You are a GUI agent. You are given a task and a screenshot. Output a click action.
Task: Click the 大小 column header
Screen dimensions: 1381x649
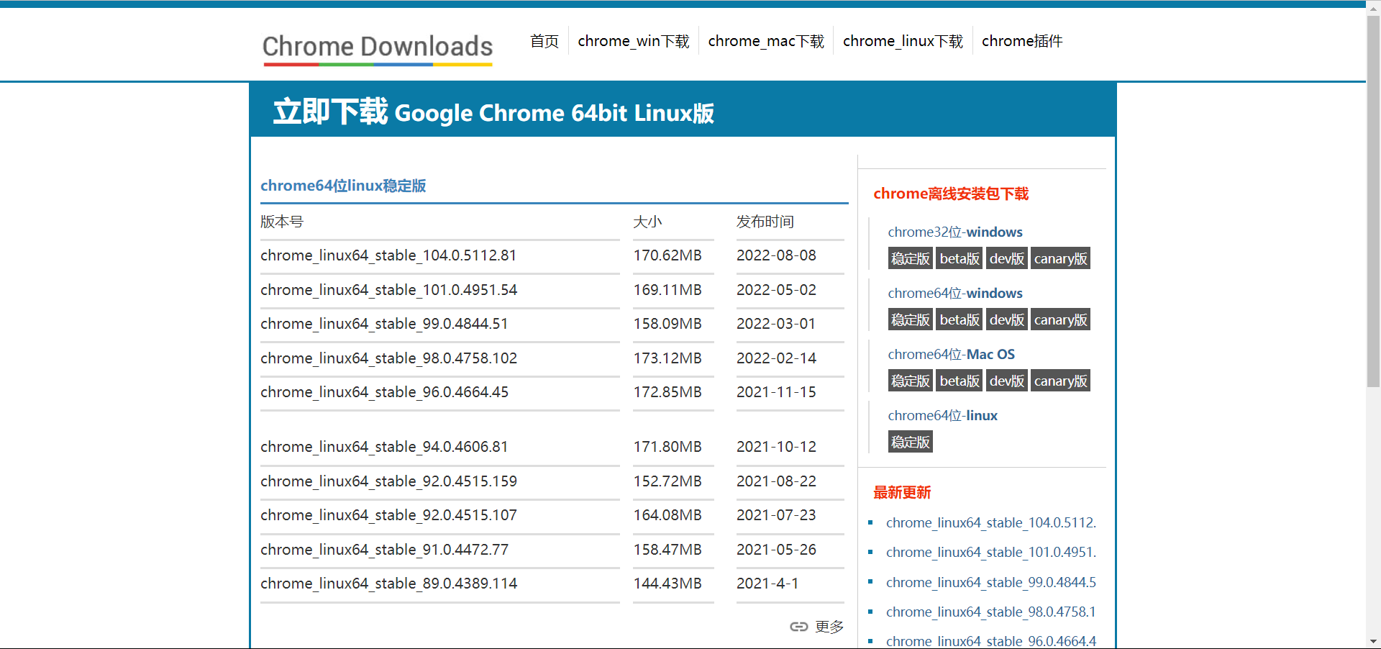click(647, 222)
